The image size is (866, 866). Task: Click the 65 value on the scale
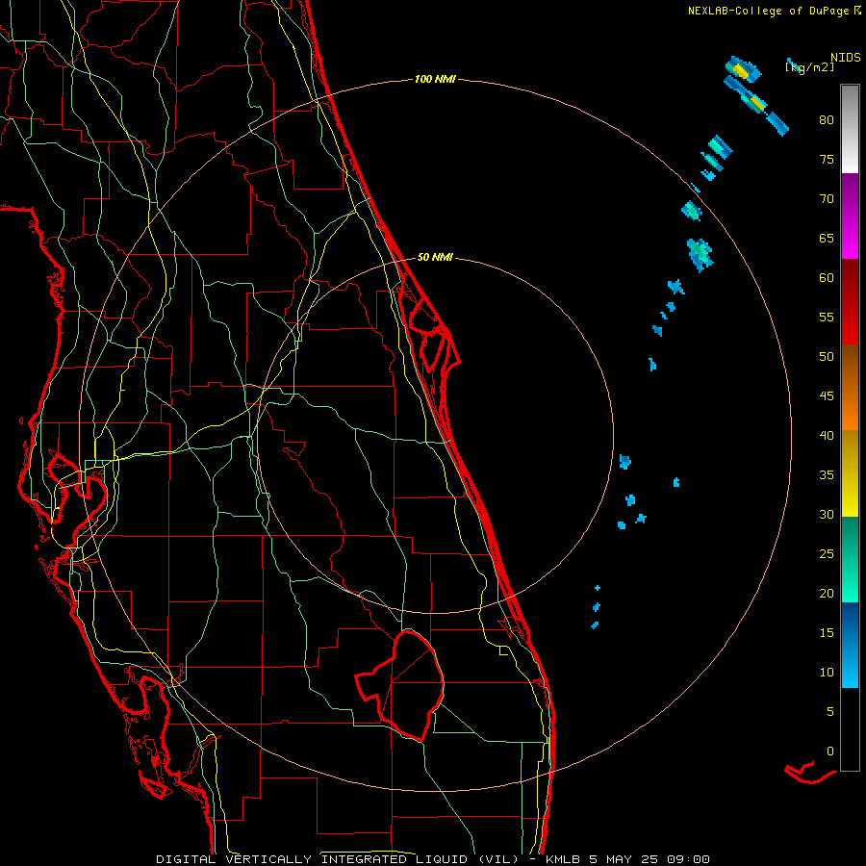pos(827,238)
